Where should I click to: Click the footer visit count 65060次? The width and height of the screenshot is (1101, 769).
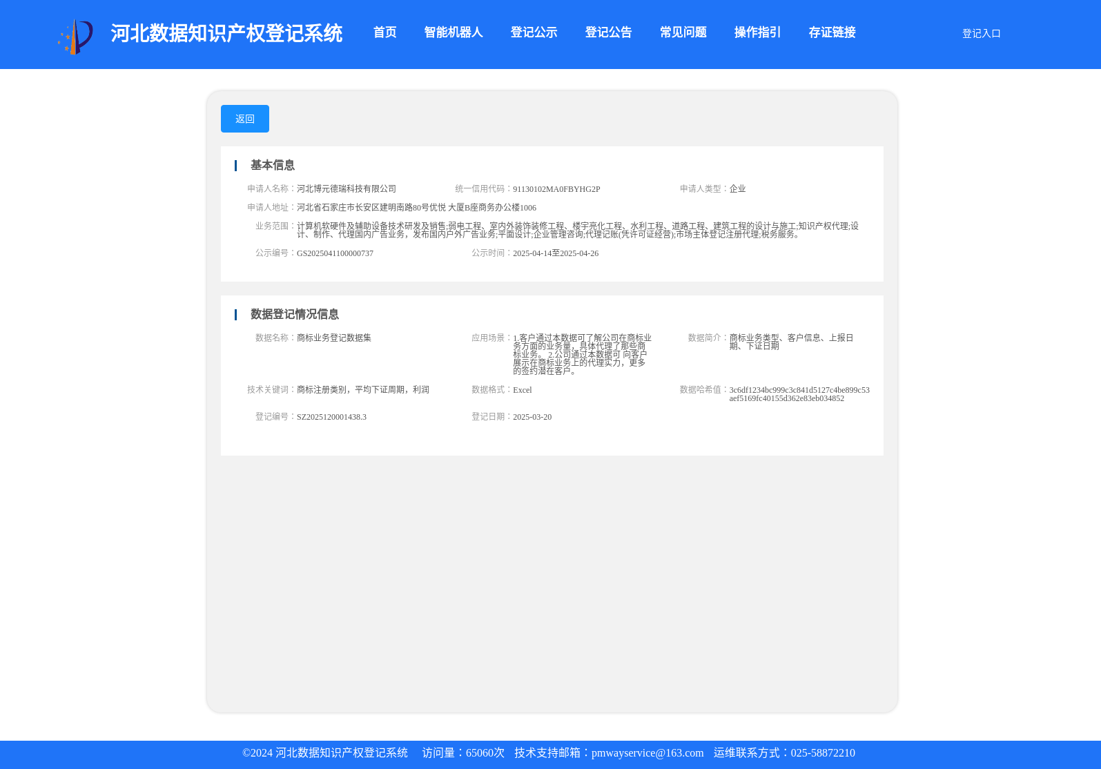[485, 753]
